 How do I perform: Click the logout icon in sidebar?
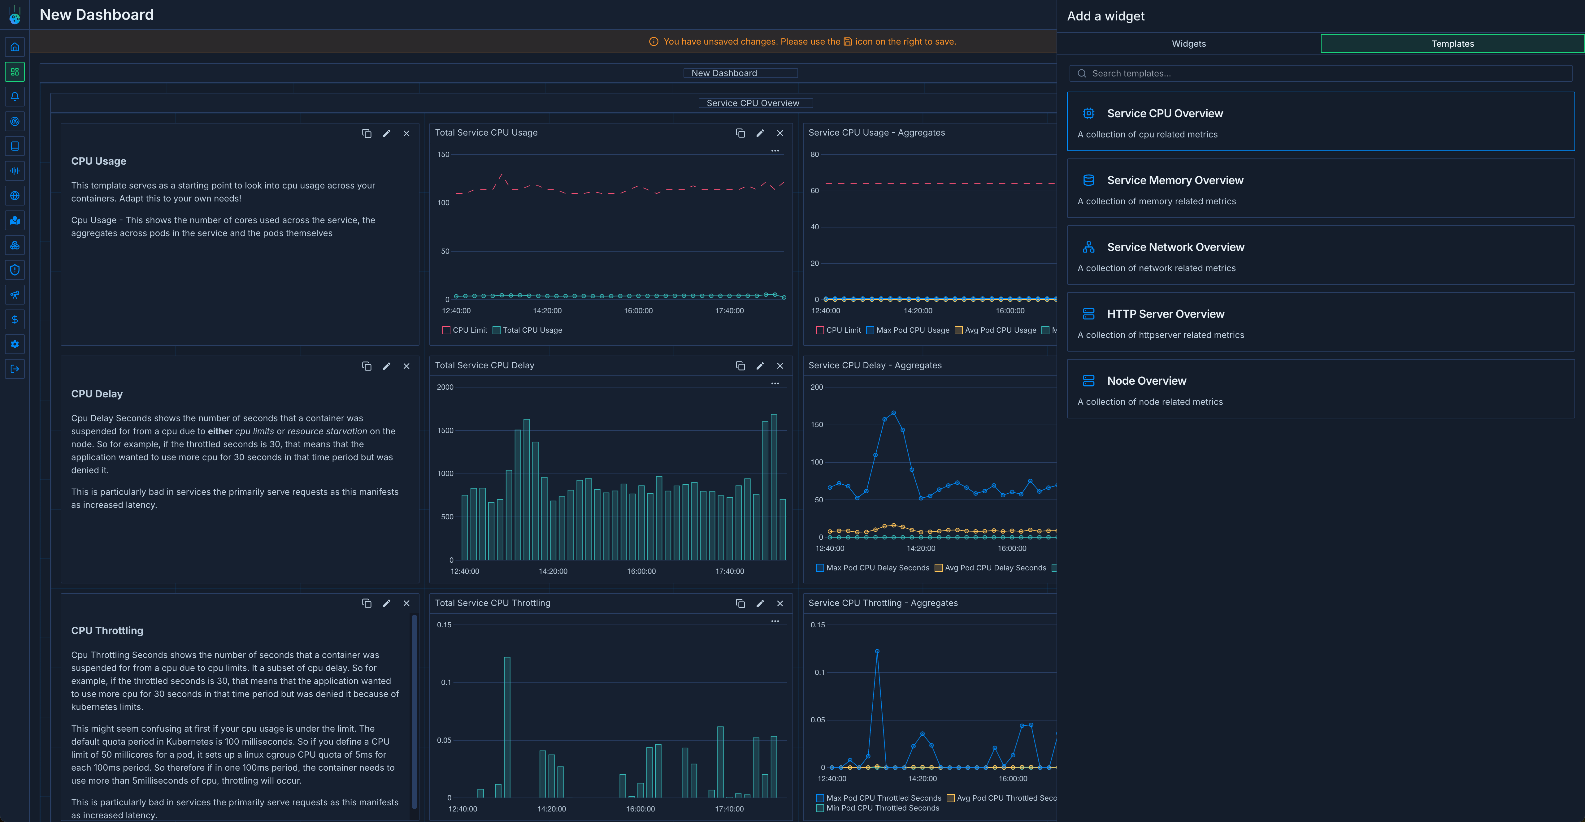[x=15, y=369]
